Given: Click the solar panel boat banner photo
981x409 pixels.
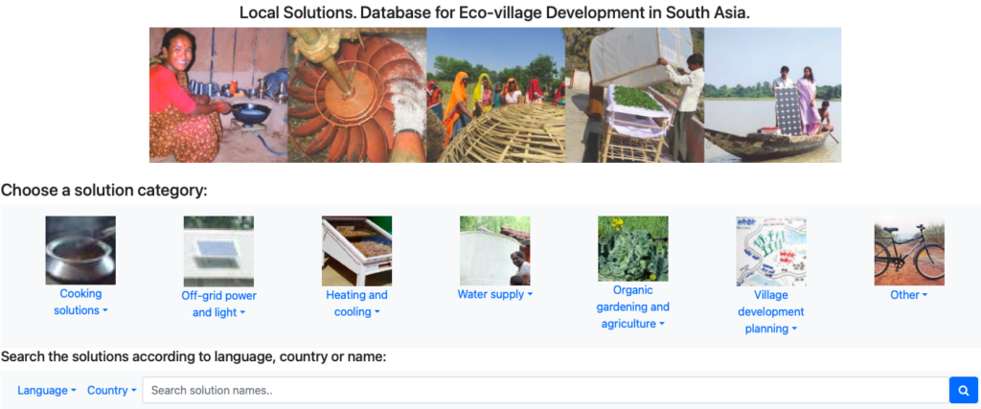Looking at the screenshot, I should coord(773,95).
